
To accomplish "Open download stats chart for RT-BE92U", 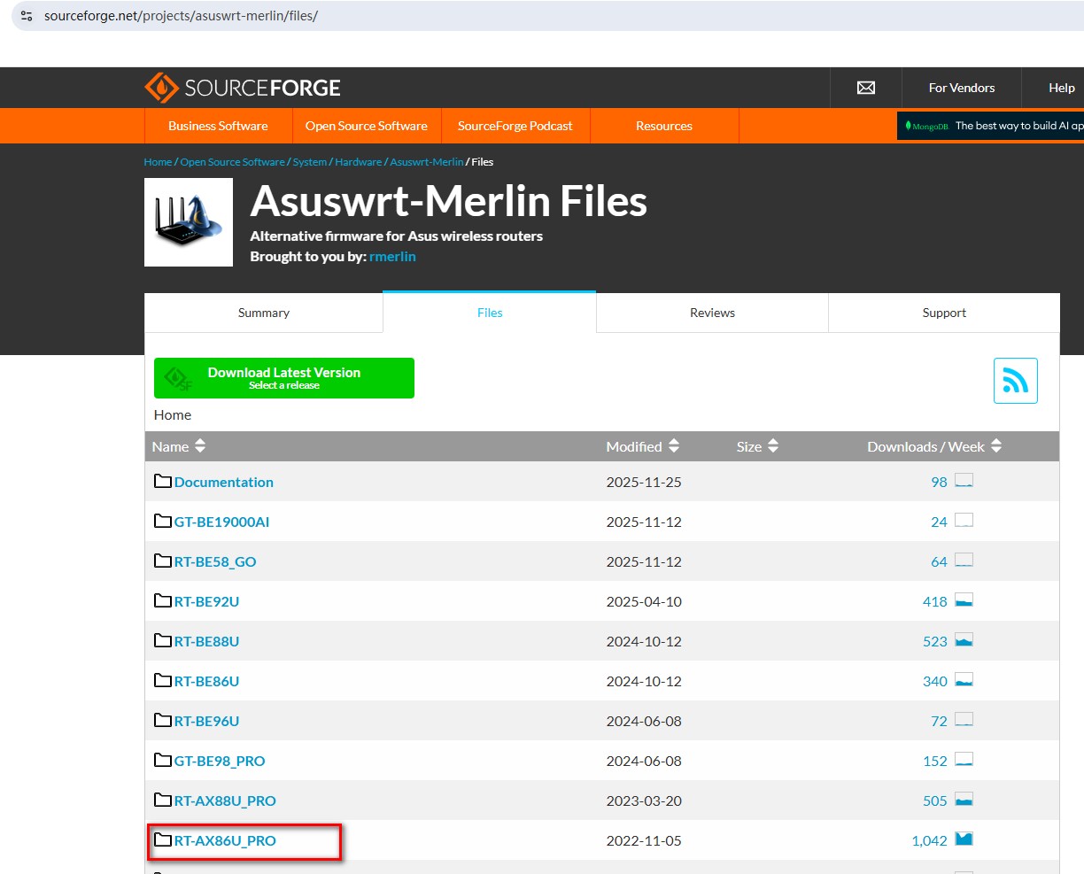I will pos(964,600).
